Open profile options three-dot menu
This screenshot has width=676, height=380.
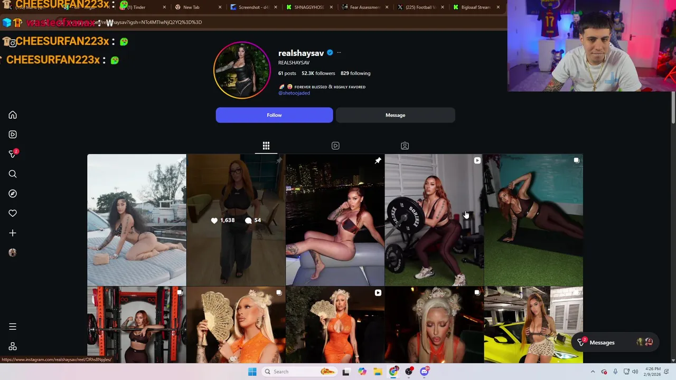click(339, 53)
